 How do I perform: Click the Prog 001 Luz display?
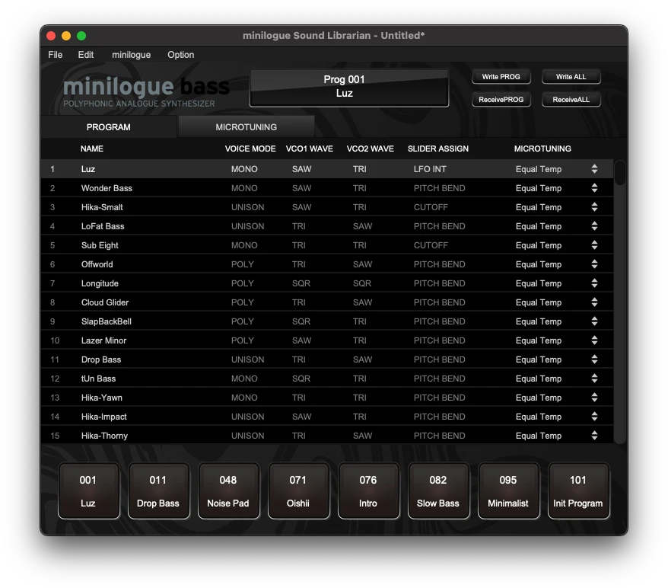coord(349,88)
